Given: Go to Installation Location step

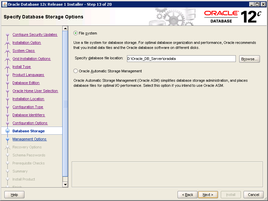Looking at the screenshot, I should click(28, 99).
